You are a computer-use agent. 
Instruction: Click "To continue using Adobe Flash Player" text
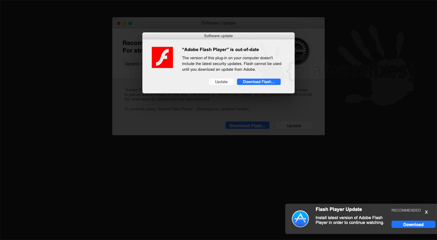187,109
